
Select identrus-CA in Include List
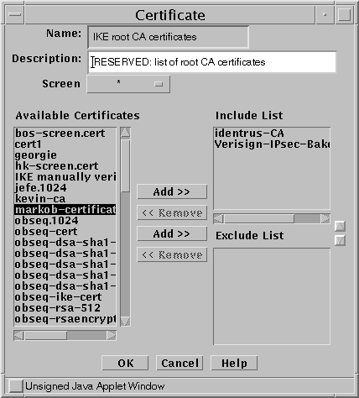click(272, 134)
